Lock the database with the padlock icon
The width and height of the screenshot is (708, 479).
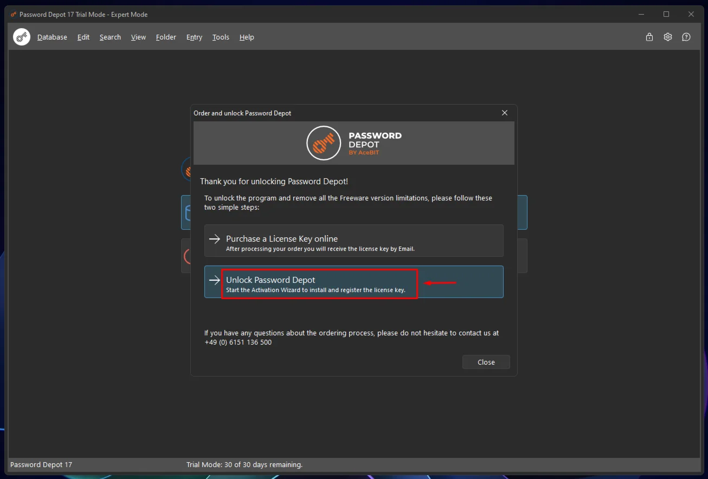coord(649,37)
